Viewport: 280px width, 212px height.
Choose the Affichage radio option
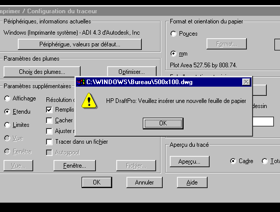7,98
